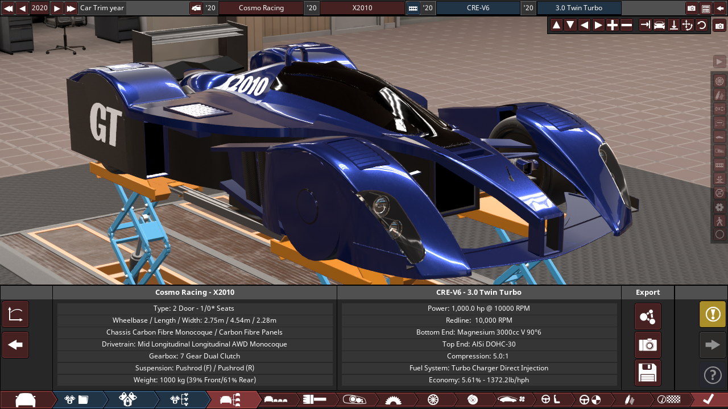Expand the side panel with play arrow

point(719,61)
